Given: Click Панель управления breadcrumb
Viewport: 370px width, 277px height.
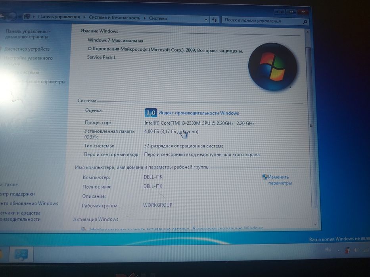Looking at the screenshot, I should (59, 17).
